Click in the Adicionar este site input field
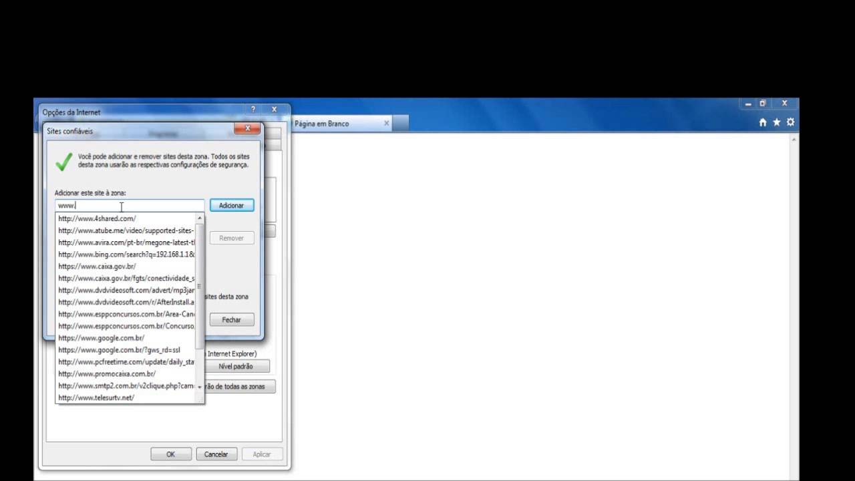Image resolution: width=855 pixels, height=481 pixels. click(130, 206)
